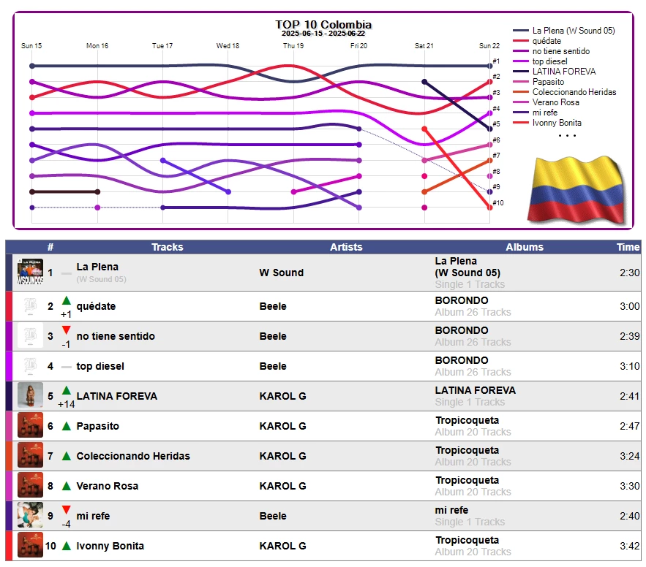Click red down arrow beside no tiene sentido
The height and width of the screenshot is (567, 646).
(x=66, y=330)
